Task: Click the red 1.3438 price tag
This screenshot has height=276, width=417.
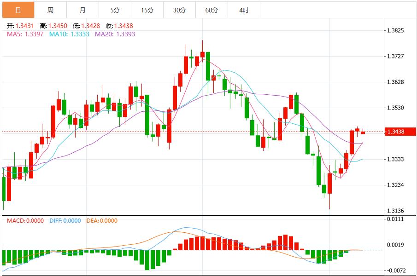Action: click(x=399, y=132)
